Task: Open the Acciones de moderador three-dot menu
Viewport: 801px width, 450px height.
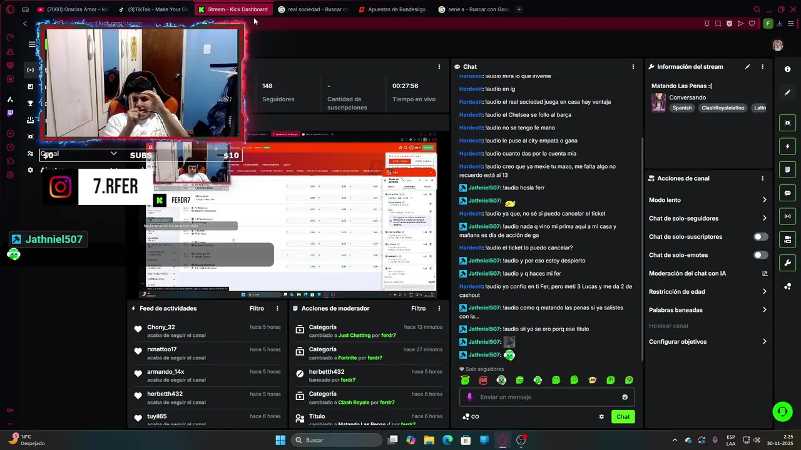Action: point(439,308)
